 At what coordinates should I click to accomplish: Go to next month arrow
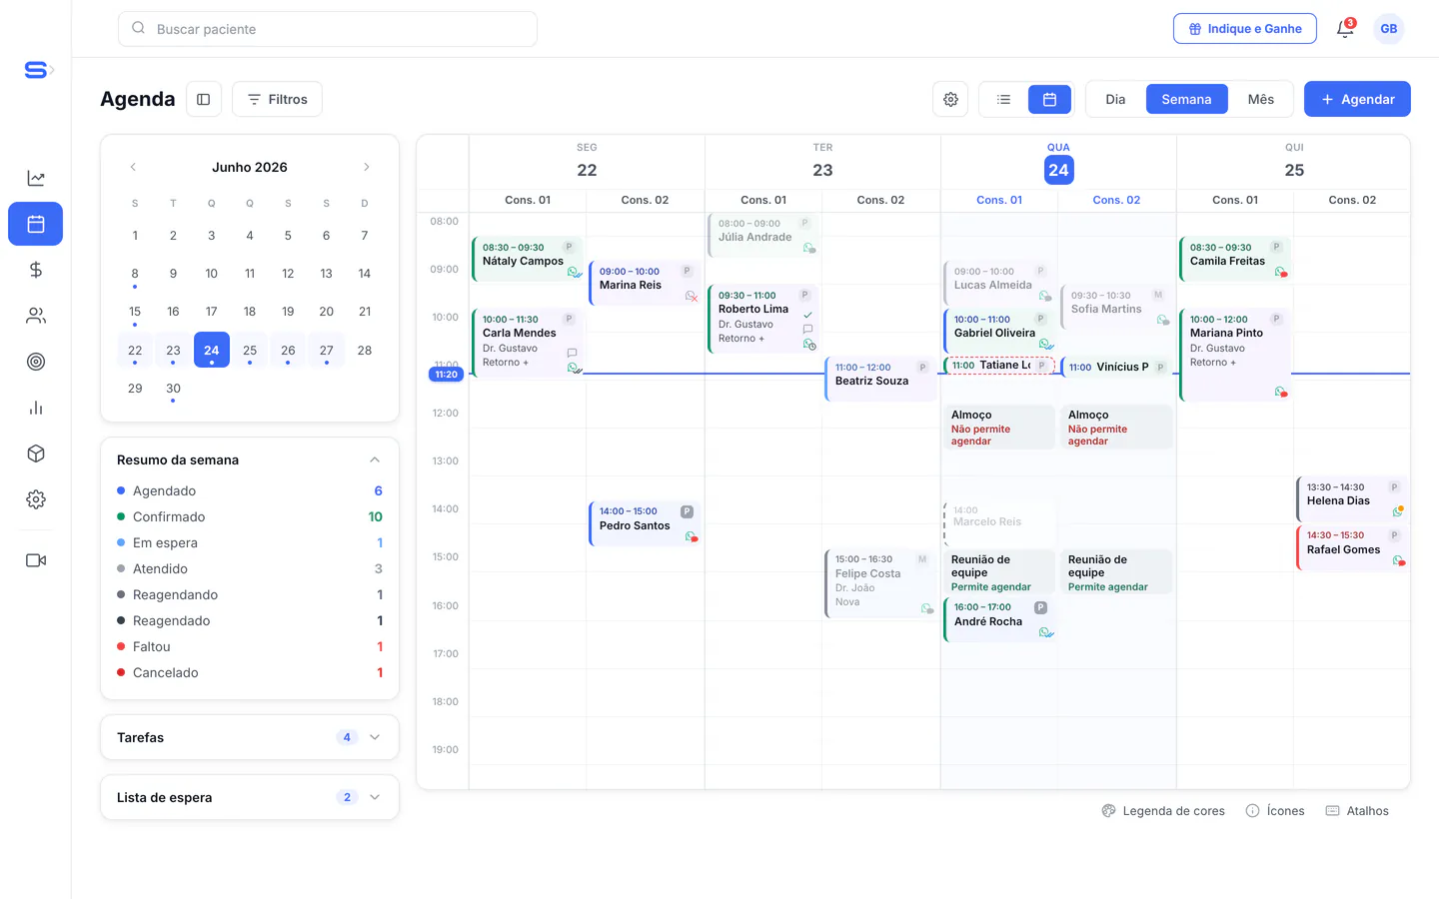pos(367,167)
